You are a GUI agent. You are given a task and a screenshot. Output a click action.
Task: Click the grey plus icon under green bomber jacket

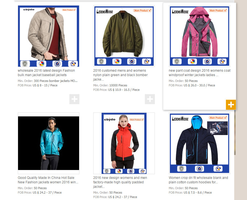coord(150,99)
